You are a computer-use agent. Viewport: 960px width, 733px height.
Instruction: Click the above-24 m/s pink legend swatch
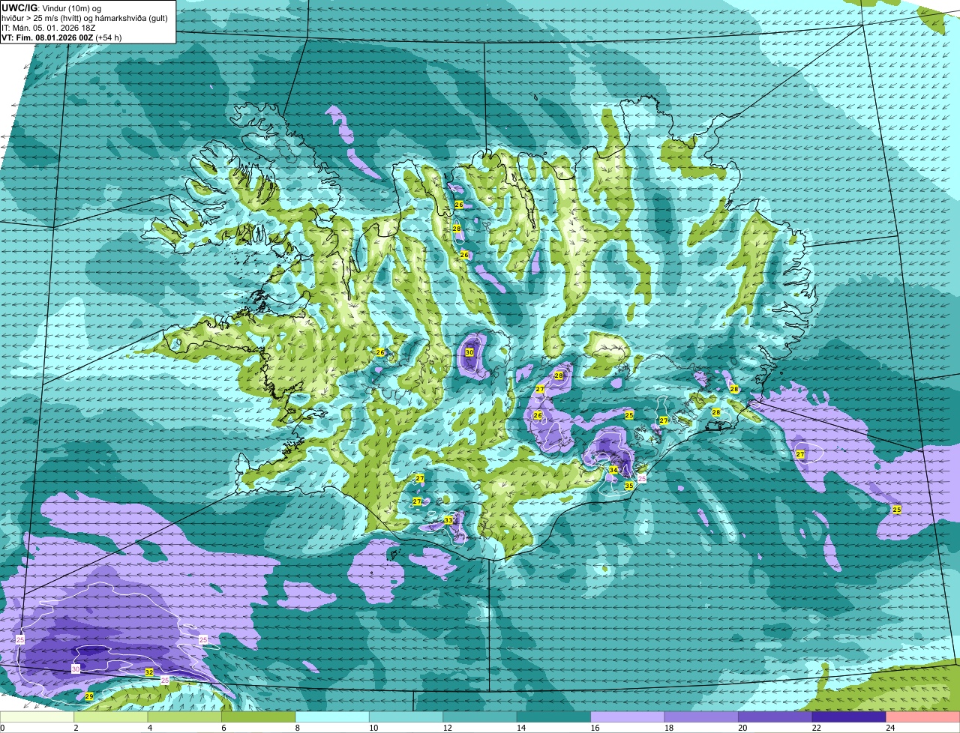point(923,717)
